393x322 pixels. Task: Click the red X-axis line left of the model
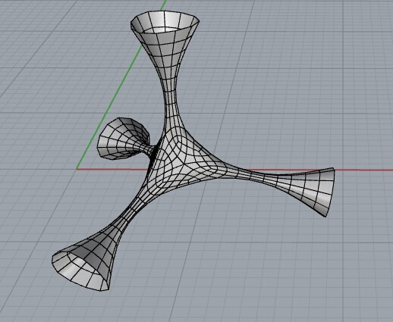112,169
